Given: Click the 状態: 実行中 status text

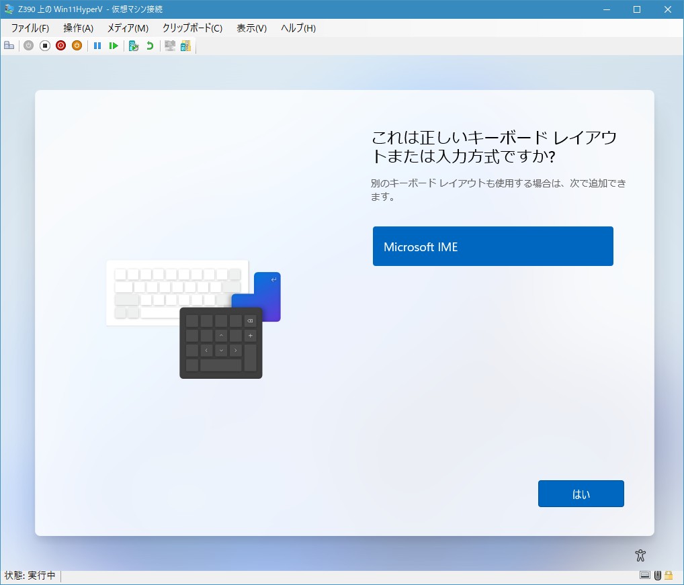Looking at the screenshot, I should point(30,576).
